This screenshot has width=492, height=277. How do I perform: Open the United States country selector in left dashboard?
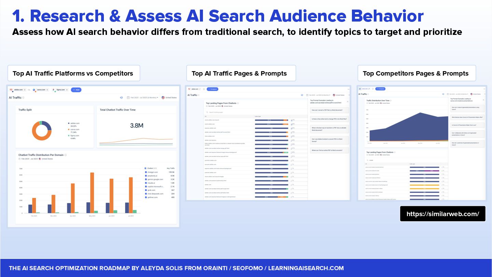click(x=169, y=98)
